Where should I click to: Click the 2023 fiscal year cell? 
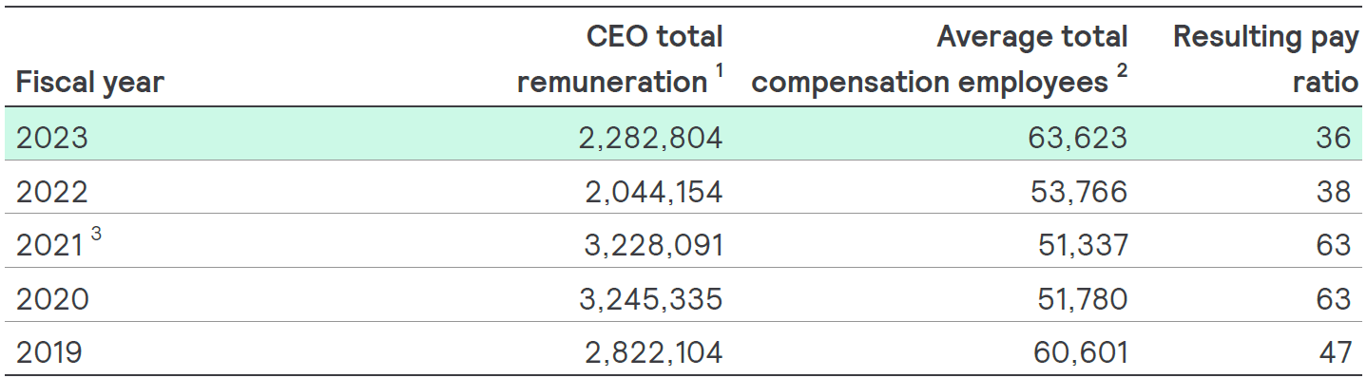click(52, 138)
